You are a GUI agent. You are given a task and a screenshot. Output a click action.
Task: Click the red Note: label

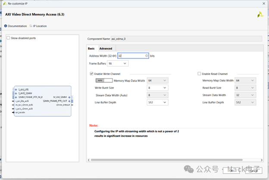[94, 125]
